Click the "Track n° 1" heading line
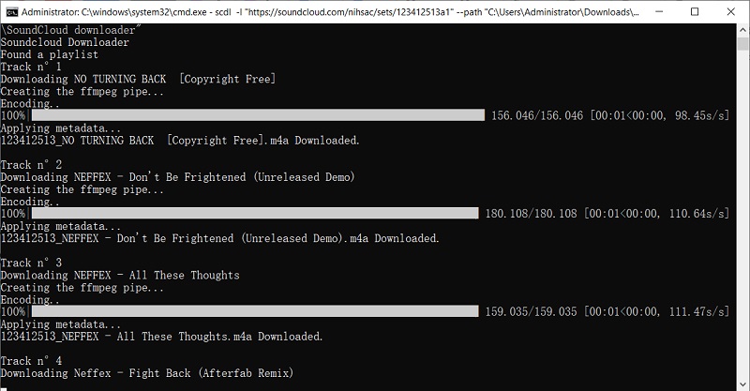This screenshot has height=391, width=750. pos(31,68)
